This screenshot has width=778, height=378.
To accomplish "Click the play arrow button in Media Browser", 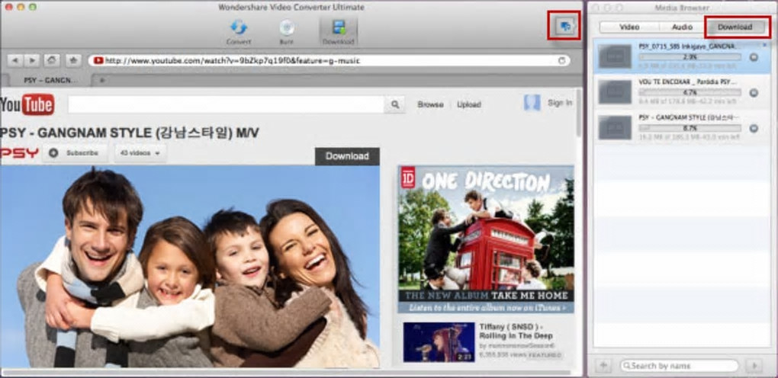I will 754,366.
